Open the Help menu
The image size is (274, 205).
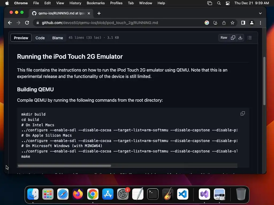coord(161,3)
